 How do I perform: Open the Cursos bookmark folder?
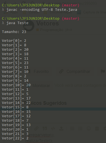[31, 12]
